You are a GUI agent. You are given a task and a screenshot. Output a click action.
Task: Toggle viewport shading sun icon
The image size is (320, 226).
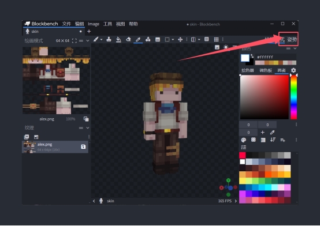[226, 47]
